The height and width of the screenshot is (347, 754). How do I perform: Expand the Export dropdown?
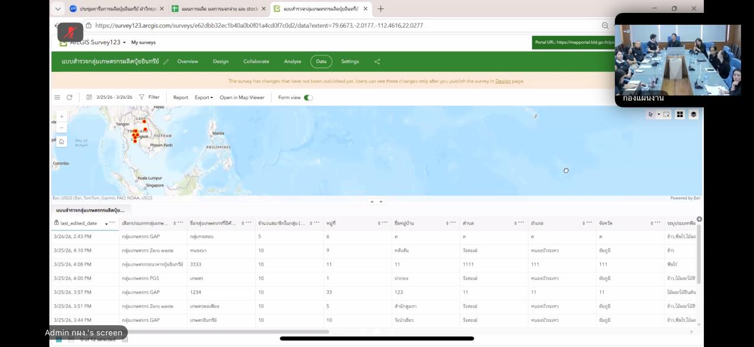(x=204, y=98)
